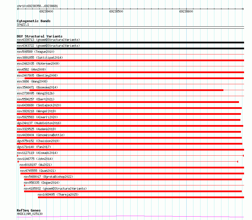
Task: Click the red bar for nsv4185932 gnomAD variant
Action: [133, 191]
